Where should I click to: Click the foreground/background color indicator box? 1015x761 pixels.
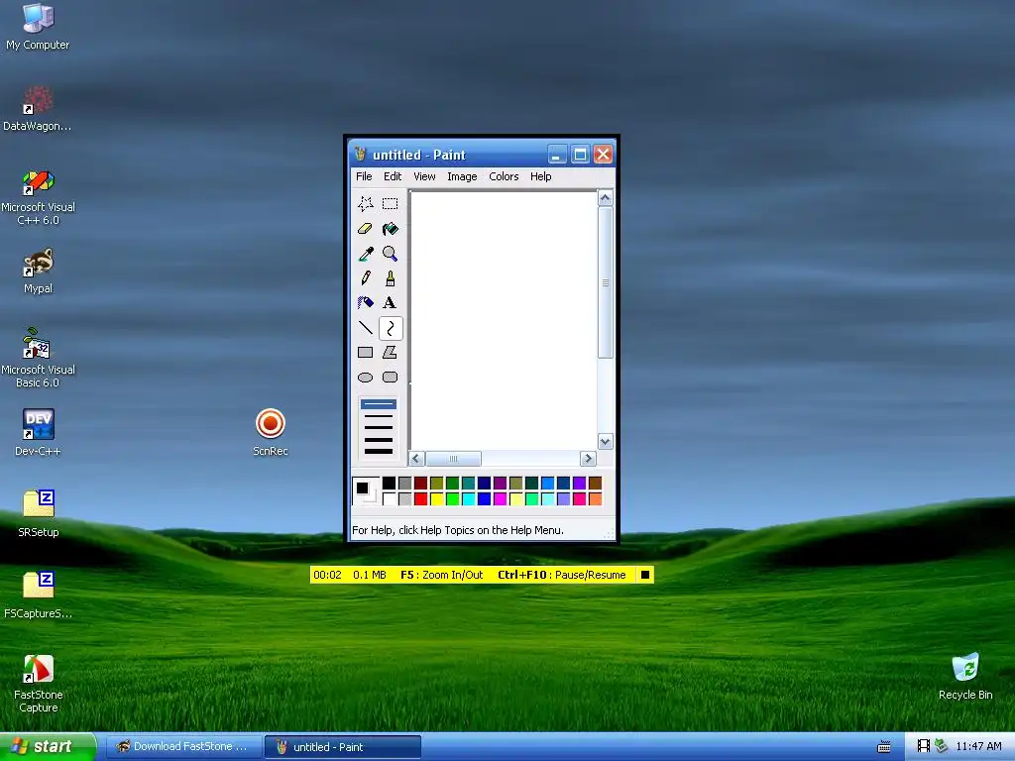[x=366, y=491]
